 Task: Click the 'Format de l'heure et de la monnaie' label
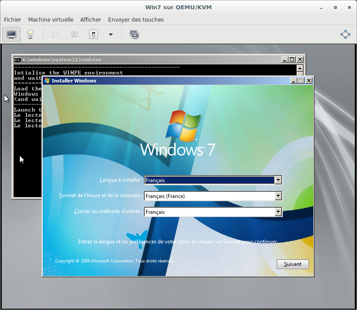[101, 196]
